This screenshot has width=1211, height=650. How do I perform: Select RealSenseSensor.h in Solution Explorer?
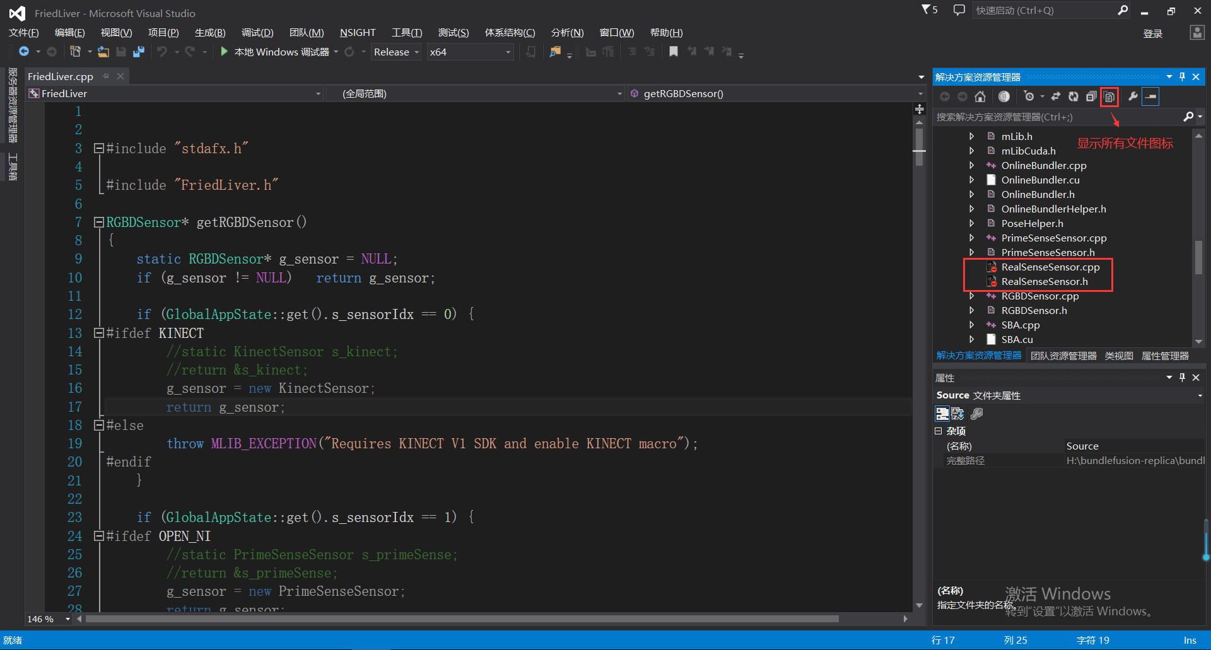point(1044,281)
